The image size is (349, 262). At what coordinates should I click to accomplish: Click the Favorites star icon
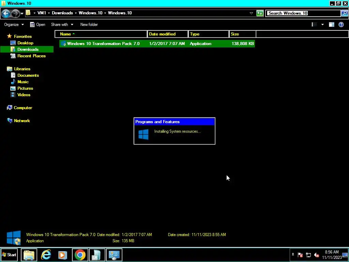[9, 36]
